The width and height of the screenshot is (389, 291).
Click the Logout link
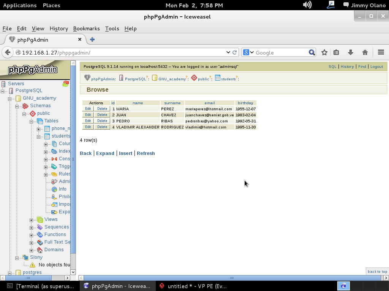376,67
